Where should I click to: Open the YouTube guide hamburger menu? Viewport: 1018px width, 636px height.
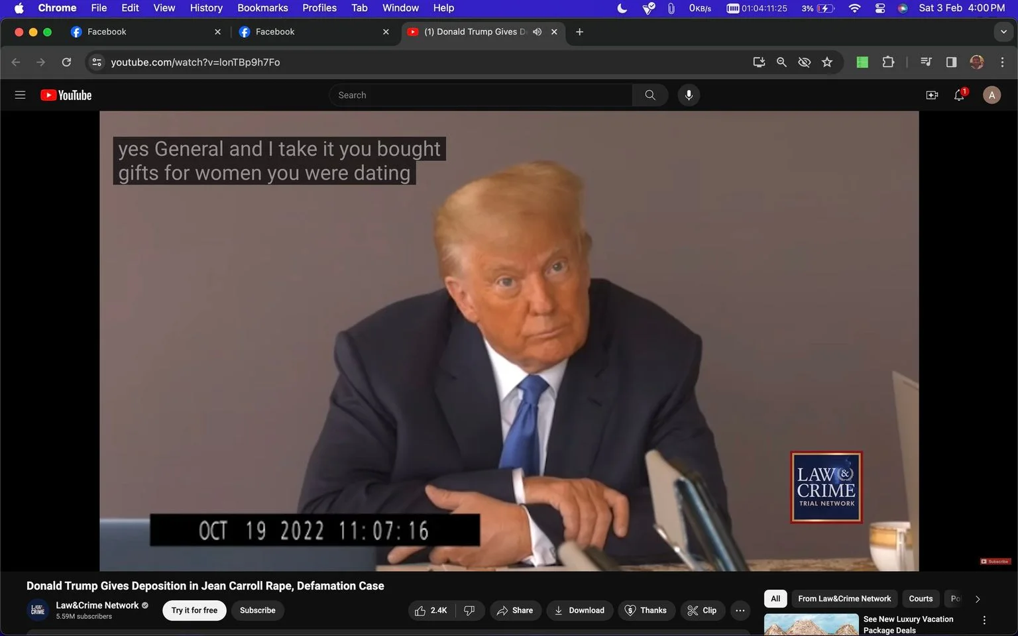click(20, 95)
